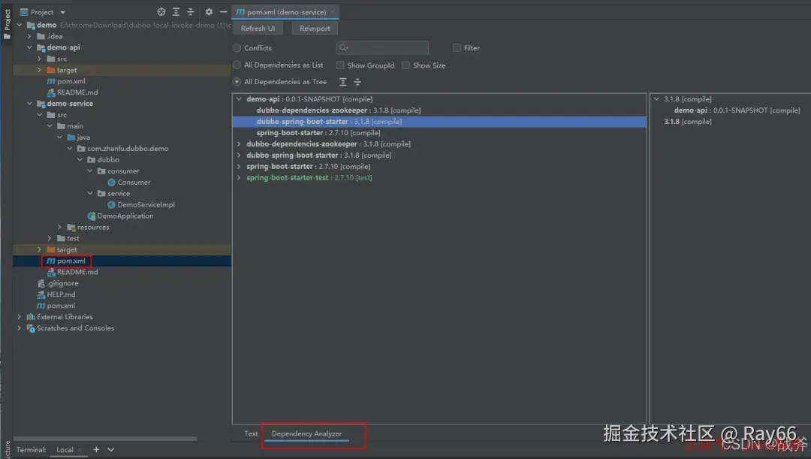Expand External Libraries node
The image size is (811, 459).
(20, 317)
